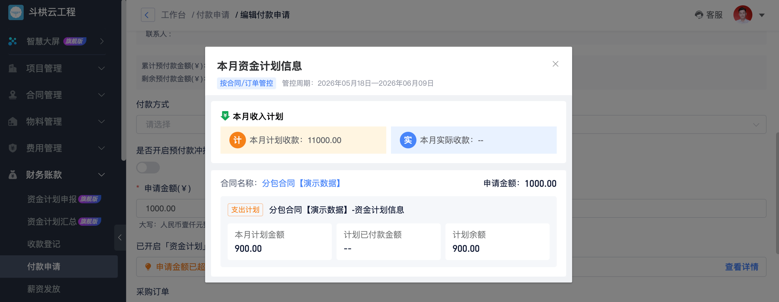
Task: Click the 斗栱云工程 logo icon
Action: (16, 12)
